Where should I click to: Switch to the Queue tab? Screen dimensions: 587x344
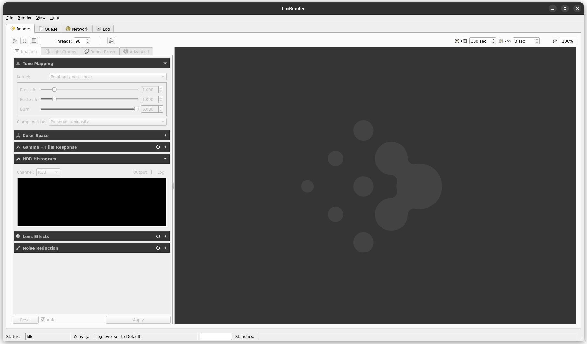click(48, 29)
